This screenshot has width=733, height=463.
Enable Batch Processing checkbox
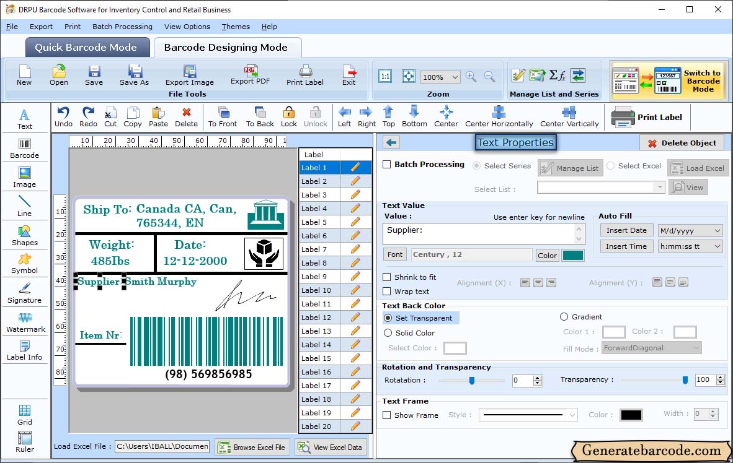(386, 164)
